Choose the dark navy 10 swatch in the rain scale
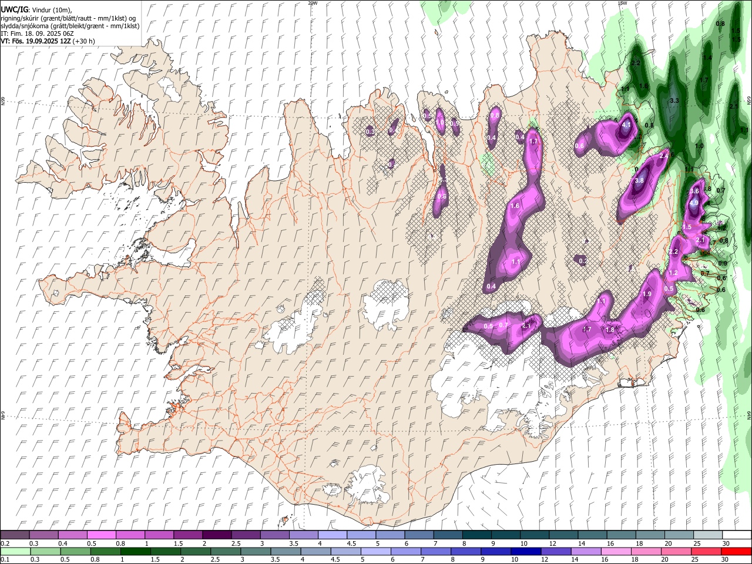The width and height of the screenshot is (752, 564). click(x=526, y=551)
